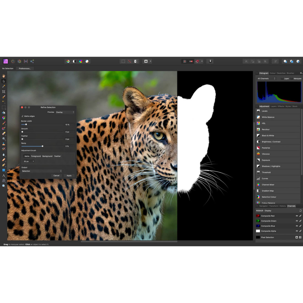303x303 pixels.
Task: Open the Quick Mask options dropdown arrow
Action: [x=151, y=61]
